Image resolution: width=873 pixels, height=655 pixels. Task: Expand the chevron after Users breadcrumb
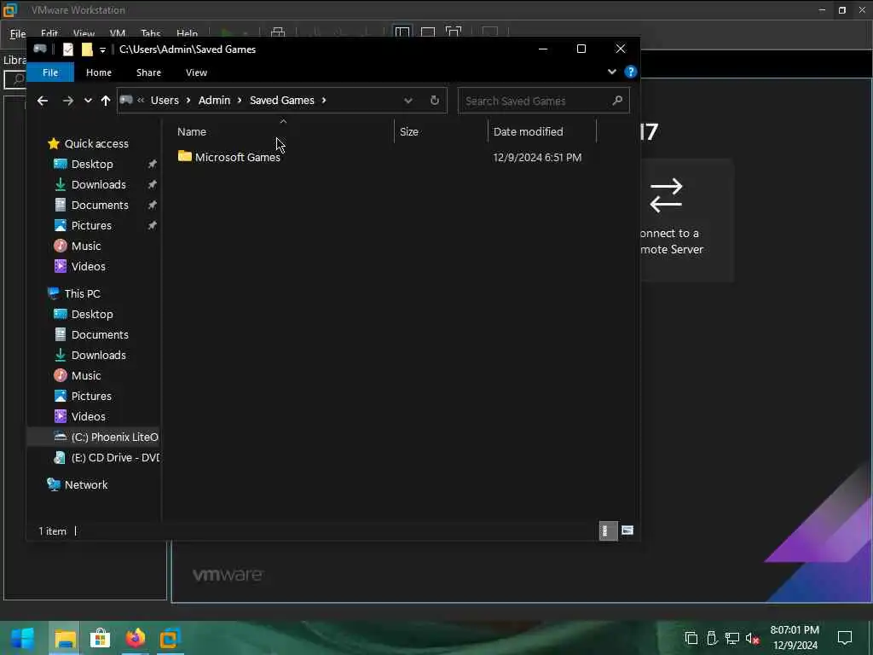point(188,101)
